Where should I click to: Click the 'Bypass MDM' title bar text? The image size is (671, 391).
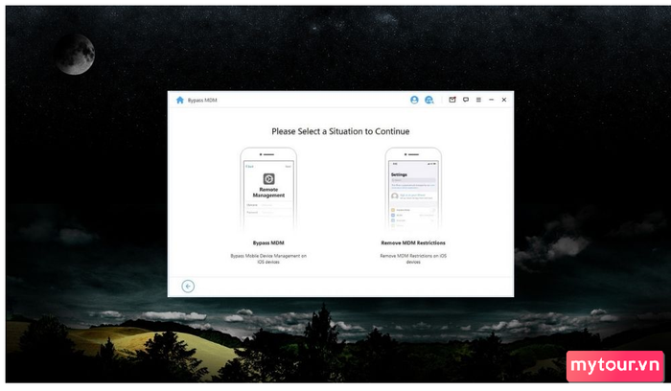(202, 100)
